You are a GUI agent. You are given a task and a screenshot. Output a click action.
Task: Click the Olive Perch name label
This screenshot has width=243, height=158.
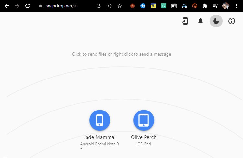click(x=144, y=137)
